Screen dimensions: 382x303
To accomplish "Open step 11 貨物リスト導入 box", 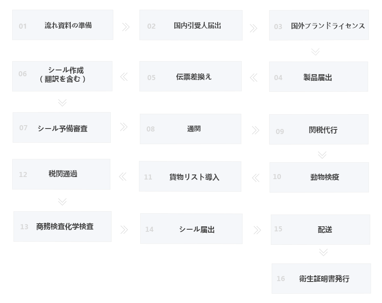I will (190, 177).
